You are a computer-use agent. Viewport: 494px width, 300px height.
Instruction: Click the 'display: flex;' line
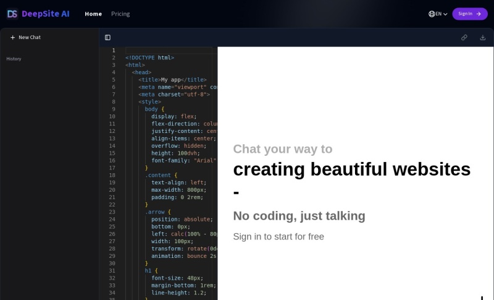click(x=174, y=116)
